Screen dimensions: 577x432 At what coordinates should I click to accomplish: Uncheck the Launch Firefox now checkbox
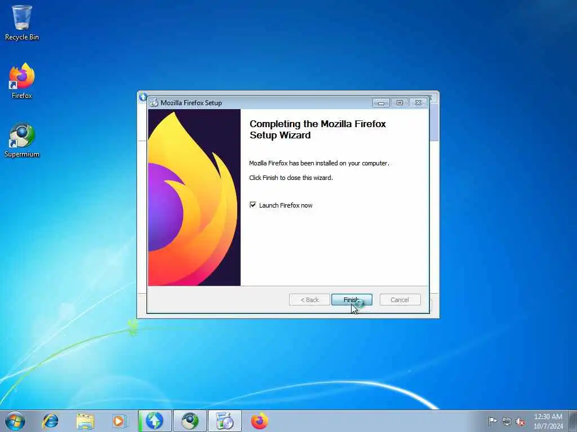click(253, 205)
